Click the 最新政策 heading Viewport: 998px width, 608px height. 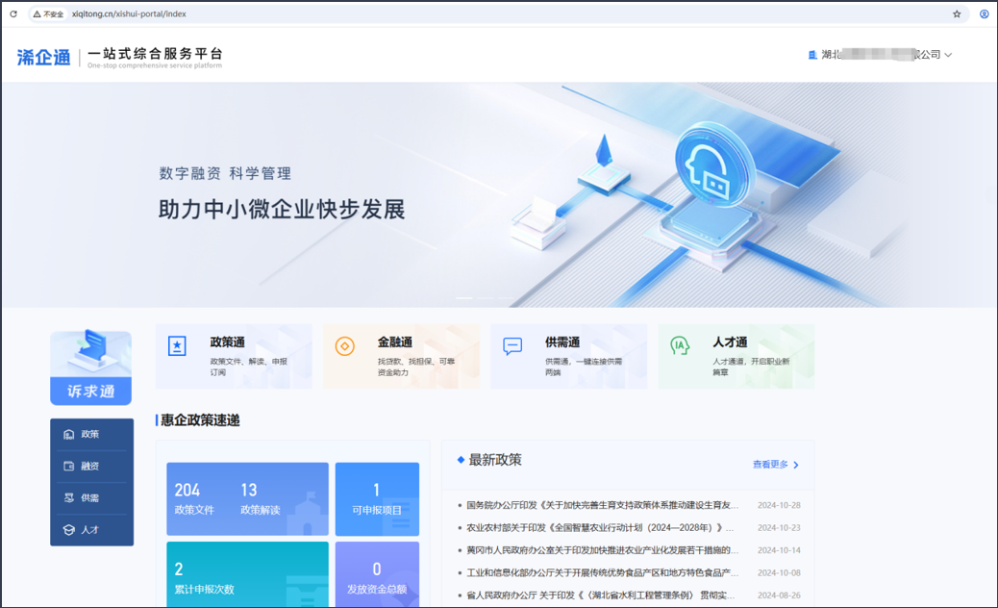coord(495,460)
